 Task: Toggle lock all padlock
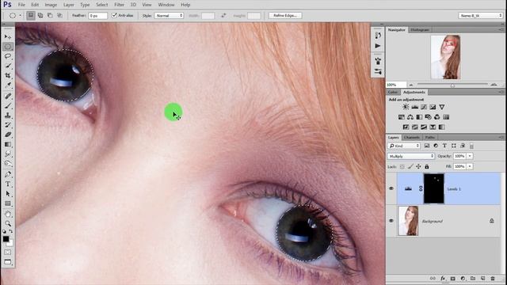pos(427,167)
